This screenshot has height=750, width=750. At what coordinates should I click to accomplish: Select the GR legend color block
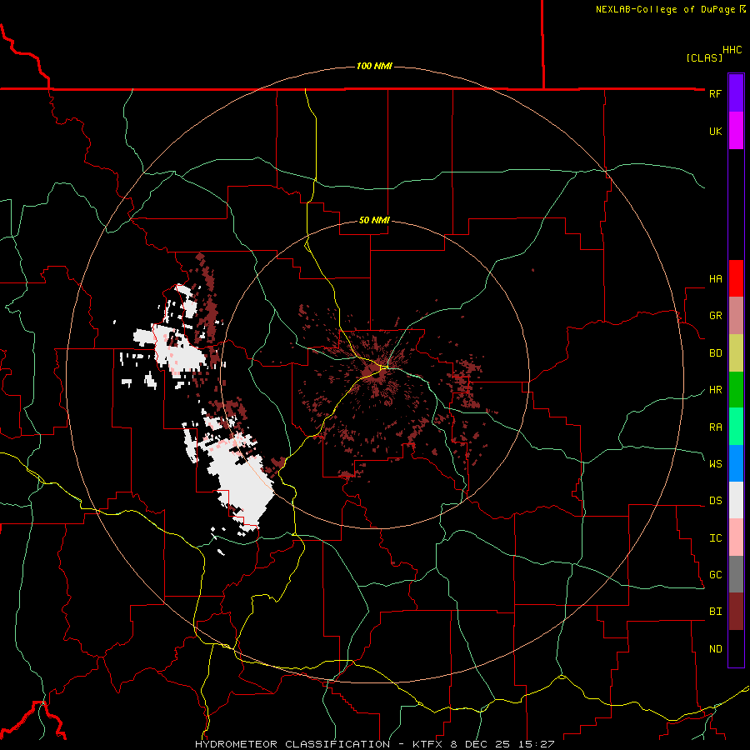tap(736, 315)
